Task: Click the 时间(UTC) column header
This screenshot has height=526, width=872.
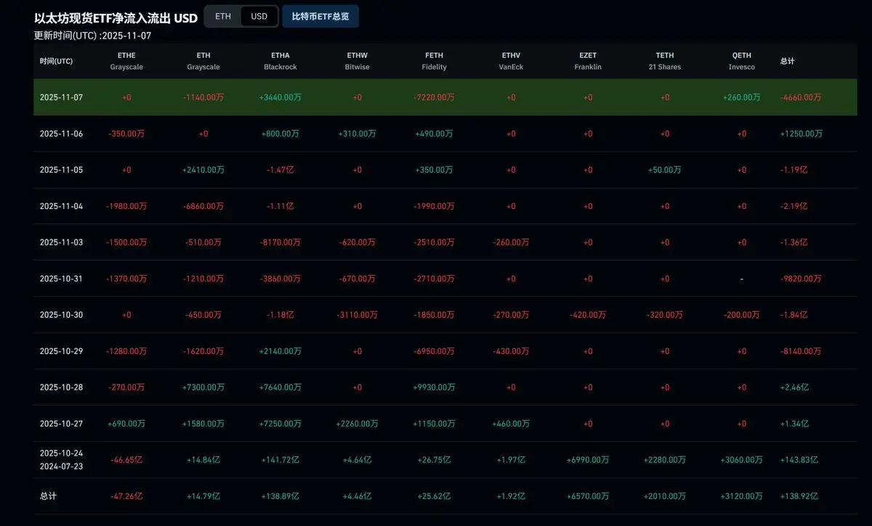Action: pos(56,61)
